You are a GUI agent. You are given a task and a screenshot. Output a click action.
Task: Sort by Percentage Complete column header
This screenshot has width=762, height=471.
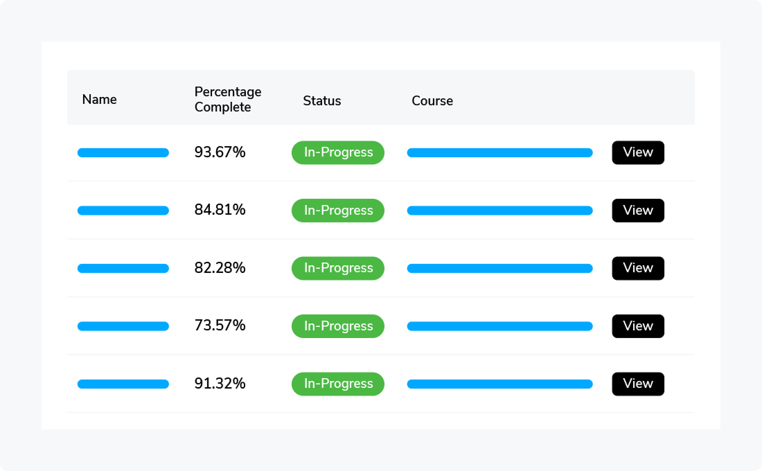pos(228,100)
